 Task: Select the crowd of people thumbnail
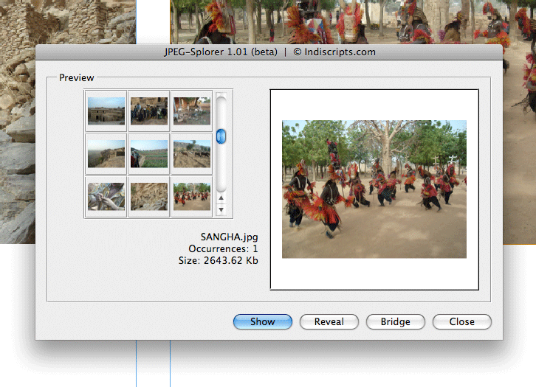149,111
